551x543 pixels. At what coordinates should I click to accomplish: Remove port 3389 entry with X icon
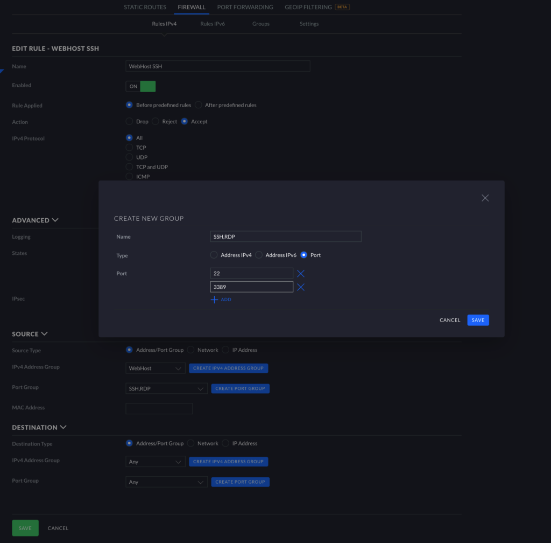pyautogui.click(x=301, y=287)
